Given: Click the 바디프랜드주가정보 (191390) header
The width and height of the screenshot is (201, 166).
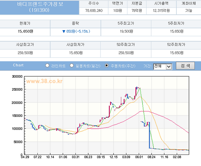Looking at the screenshot, I should click(39, 7).
